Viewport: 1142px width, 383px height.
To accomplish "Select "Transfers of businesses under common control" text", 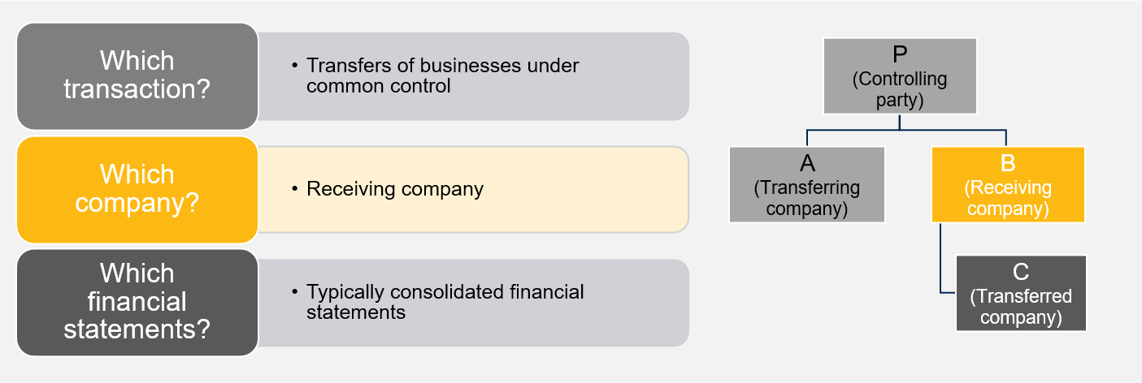I will click(441, 75).
